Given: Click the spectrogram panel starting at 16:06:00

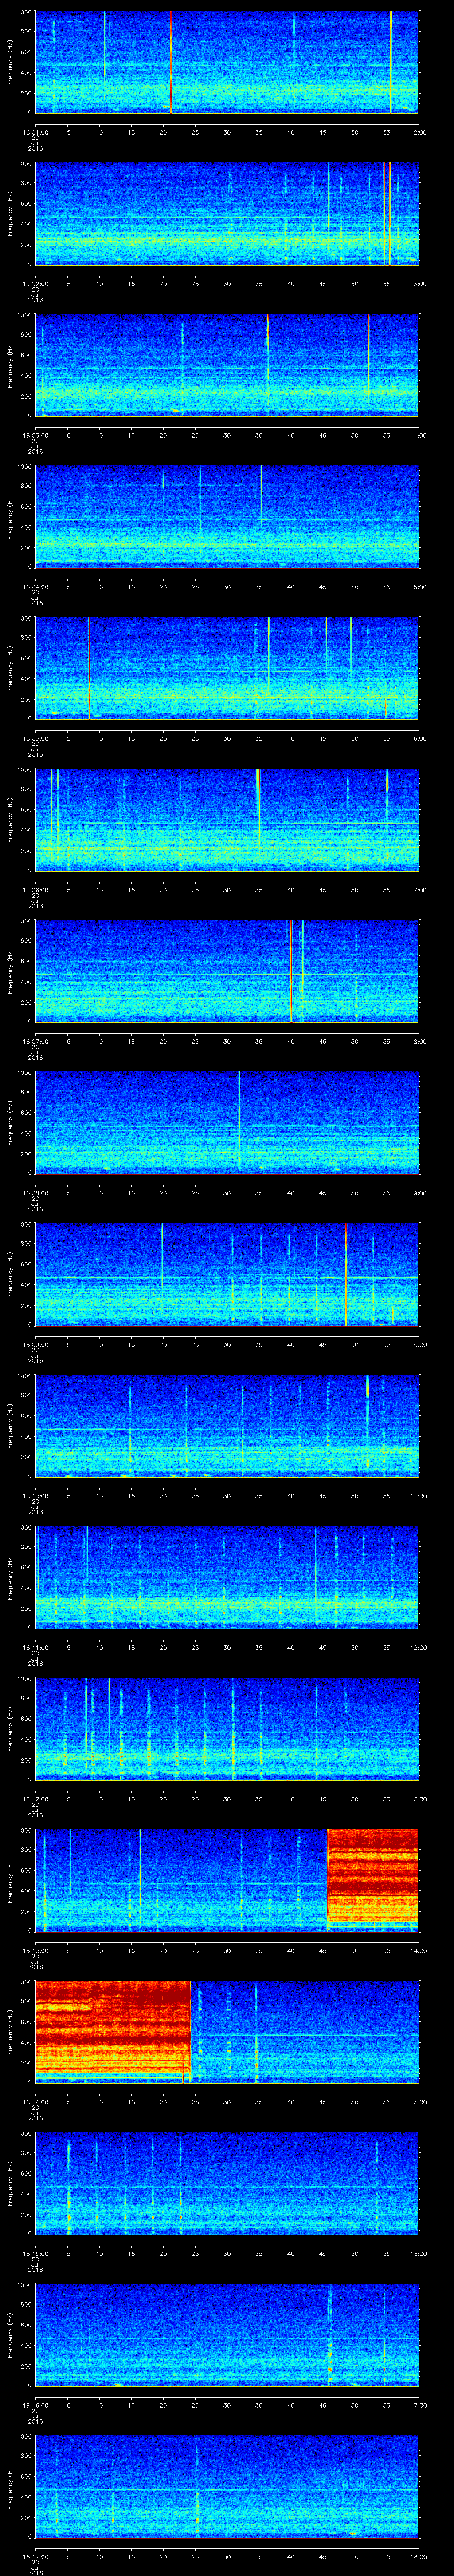Looking at the screenshot, I should (227, 819).
